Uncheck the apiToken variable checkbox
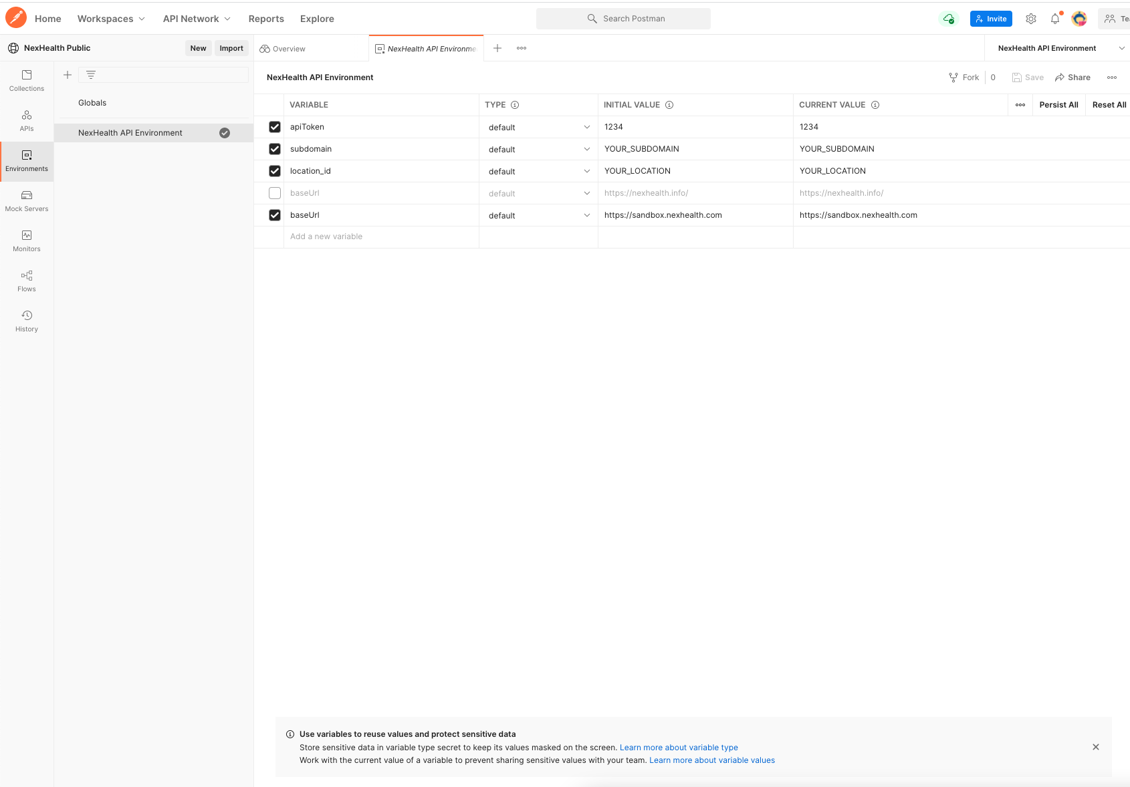The width and height of the screenshot is (1130, 787). [275, 127]
